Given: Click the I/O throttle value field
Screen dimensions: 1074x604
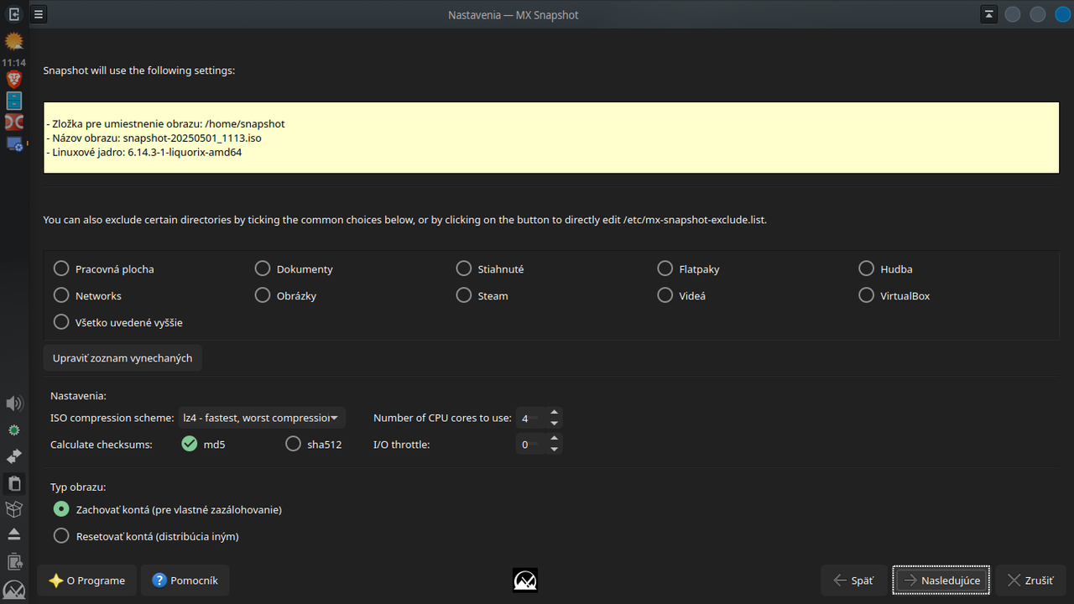Looking at the screenshot, I should pos(530,445).
